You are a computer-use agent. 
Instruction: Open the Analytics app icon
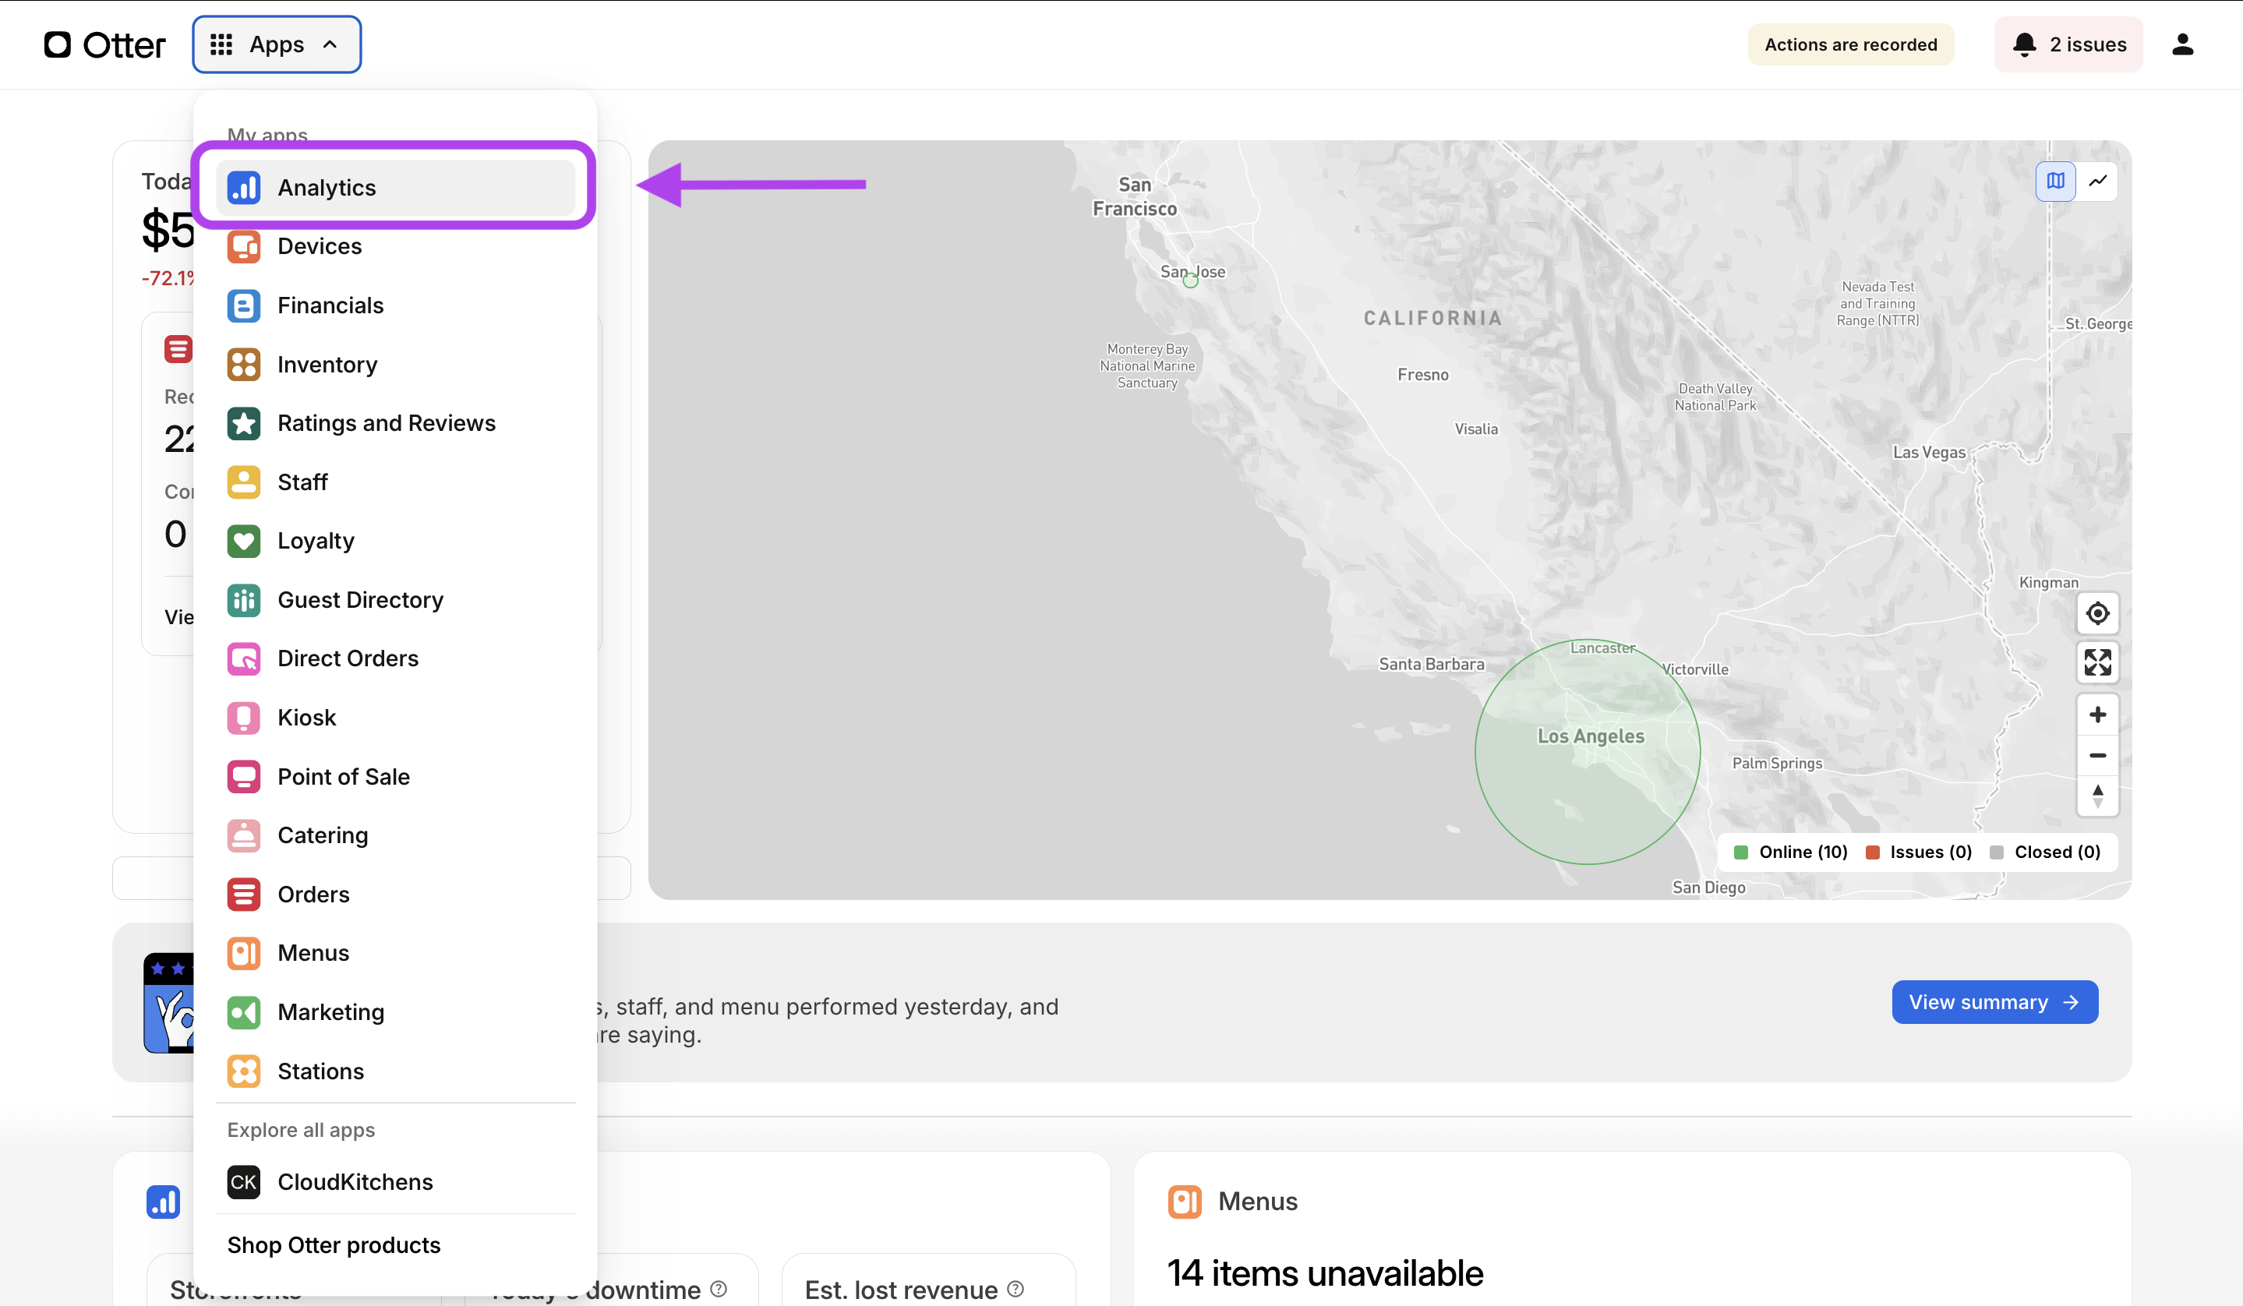(243, 188)
